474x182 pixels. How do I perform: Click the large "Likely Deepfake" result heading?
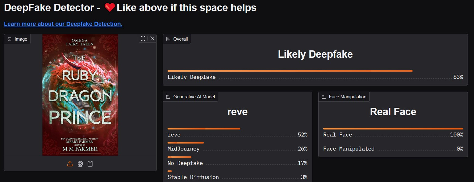click(315, 54)
